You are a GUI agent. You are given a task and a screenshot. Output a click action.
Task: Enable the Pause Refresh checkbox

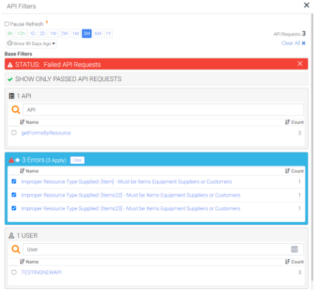pos(7,24)
